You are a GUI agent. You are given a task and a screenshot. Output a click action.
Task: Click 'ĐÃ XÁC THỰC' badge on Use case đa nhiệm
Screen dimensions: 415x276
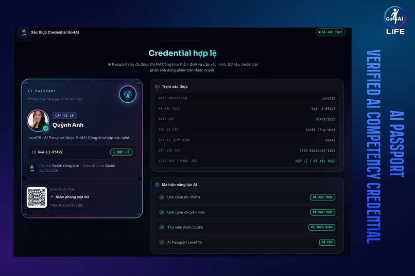[323, 197]
